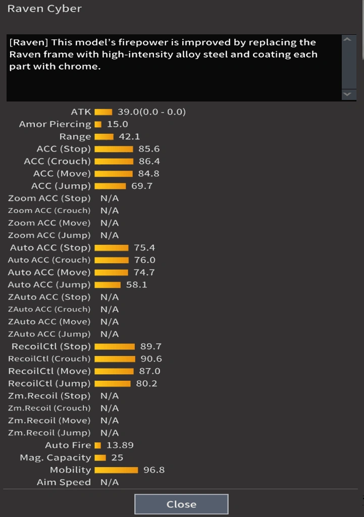Click the Raven Cyber title
Viewport: 364px width, 517px height.
[x=44, y=9]
